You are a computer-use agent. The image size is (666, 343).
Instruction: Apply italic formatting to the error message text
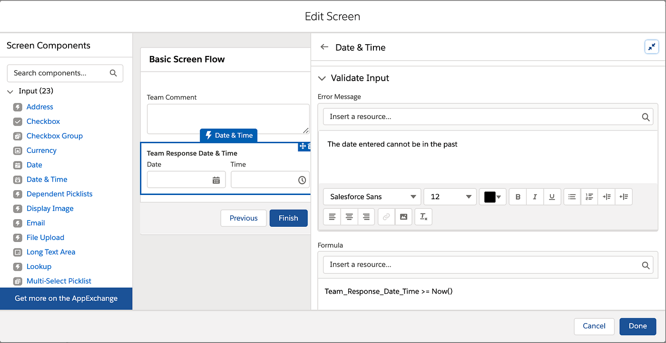click(535, 196)
